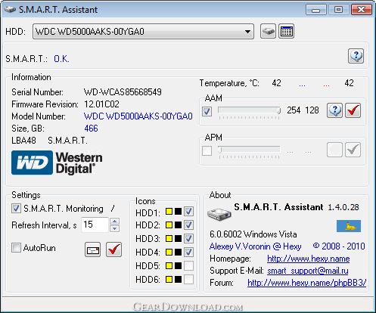The height and width of the screenshot is (313, 376).
Task: Toggle the HDD2 icon checkbox
Action: tap(188, 225)
